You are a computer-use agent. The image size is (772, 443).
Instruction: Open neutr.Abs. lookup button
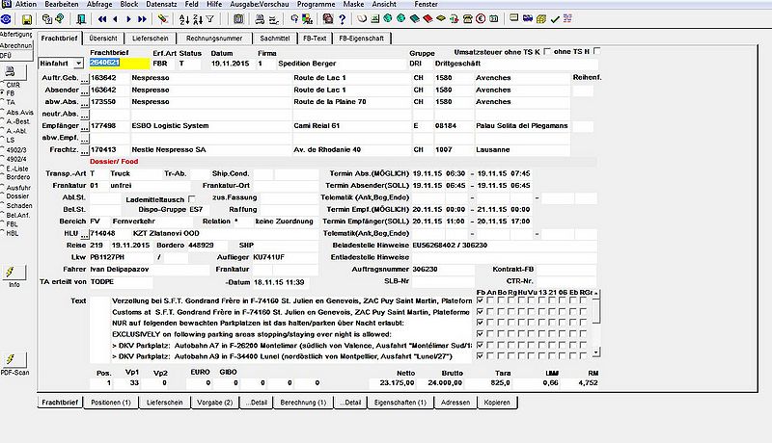[85, 115]
